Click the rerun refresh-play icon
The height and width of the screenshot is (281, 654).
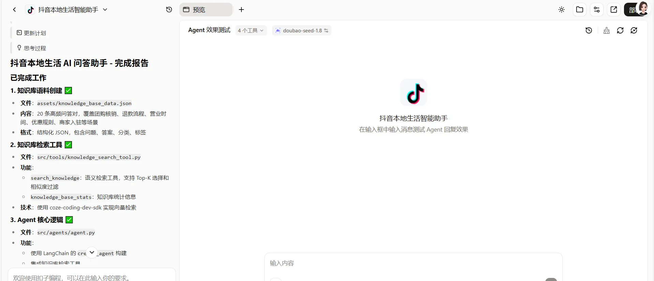(x=634, y=30)
